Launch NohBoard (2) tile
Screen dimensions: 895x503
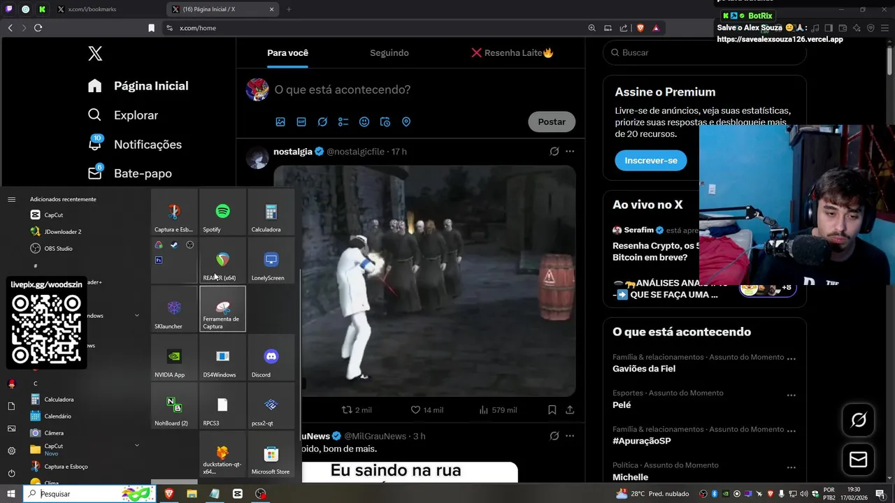pos(174,406)
